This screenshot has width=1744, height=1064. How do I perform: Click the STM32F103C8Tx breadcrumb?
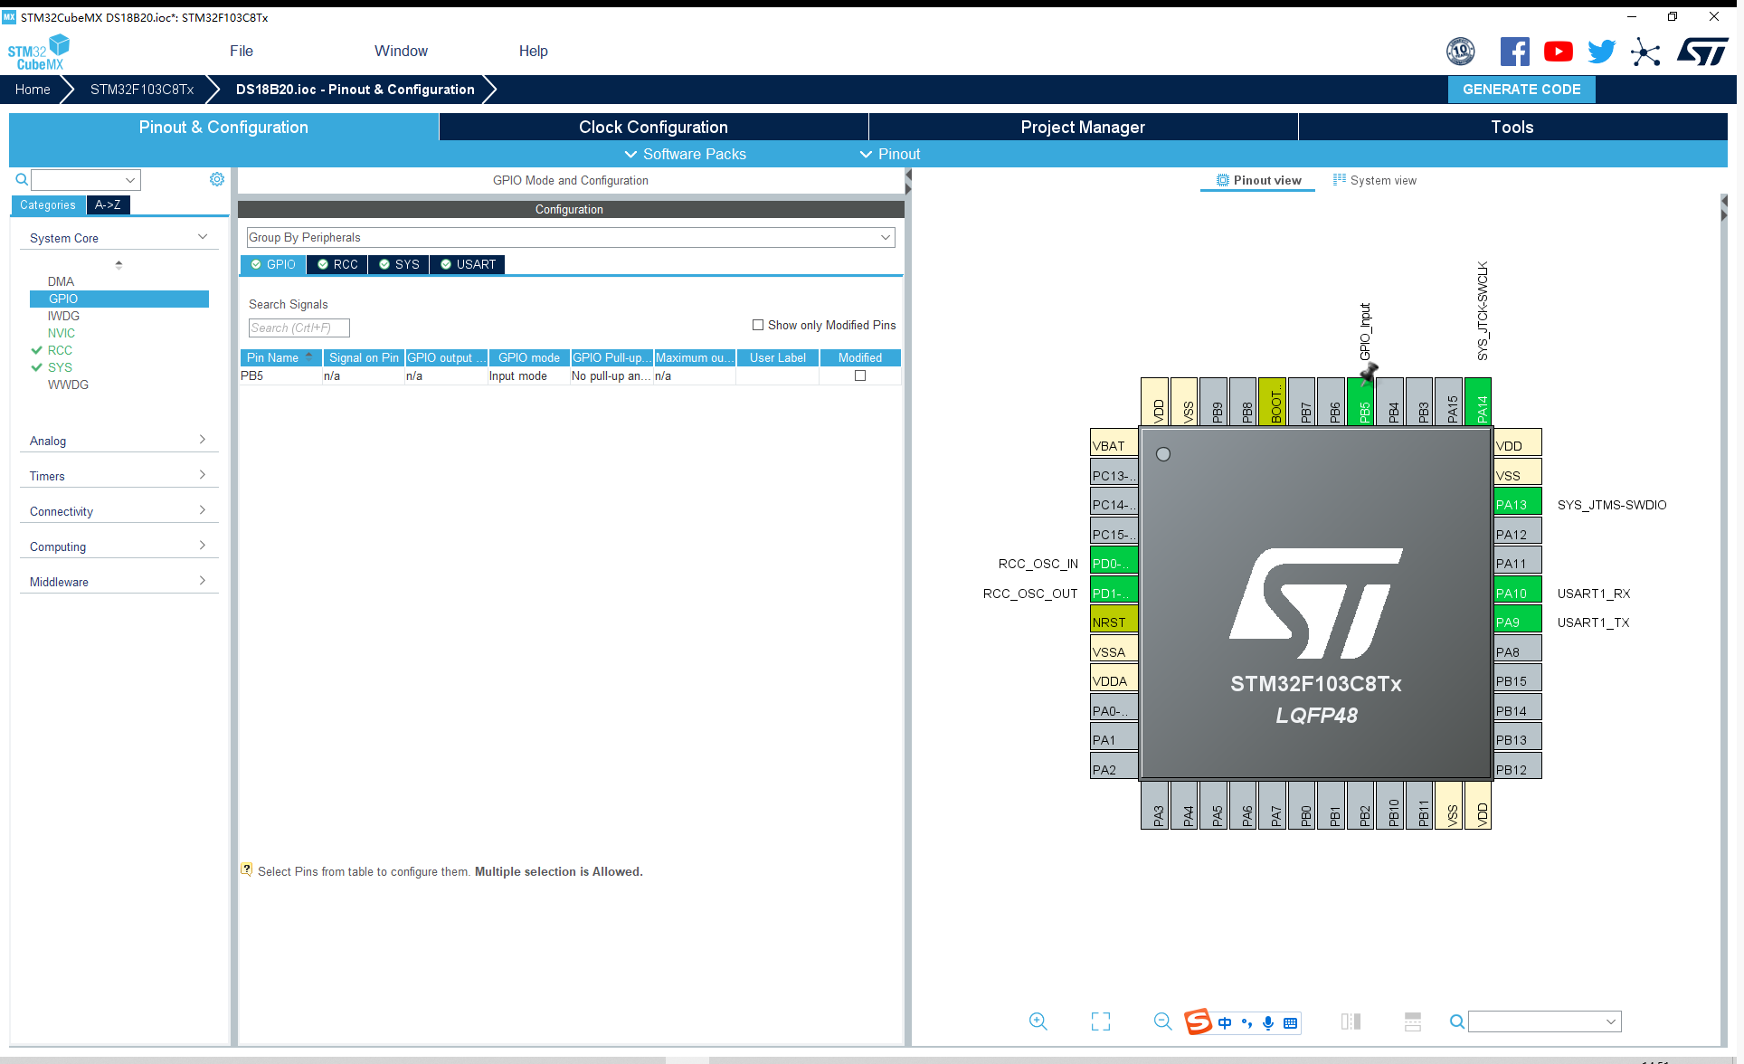pyautogui.click(x=142, y=89)
